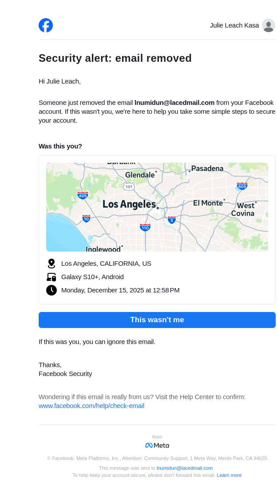The image size is (277, 500).
Task: Click the "Security alert: email removed" heading
Action: point(115,58)
